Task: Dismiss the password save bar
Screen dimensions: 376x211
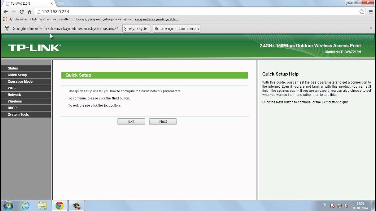Action: [x=371, y=28]
